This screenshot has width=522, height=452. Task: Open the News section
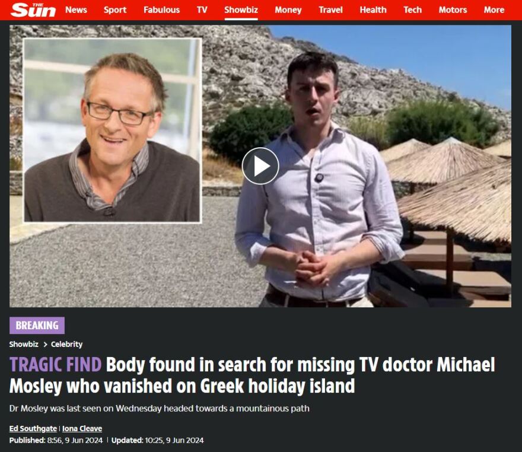pyautogui.click(x=77, y=10)
